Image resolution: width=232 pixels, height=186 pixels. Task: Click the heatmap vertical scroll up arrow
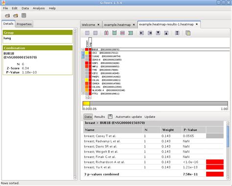click(x=83, y=49)
